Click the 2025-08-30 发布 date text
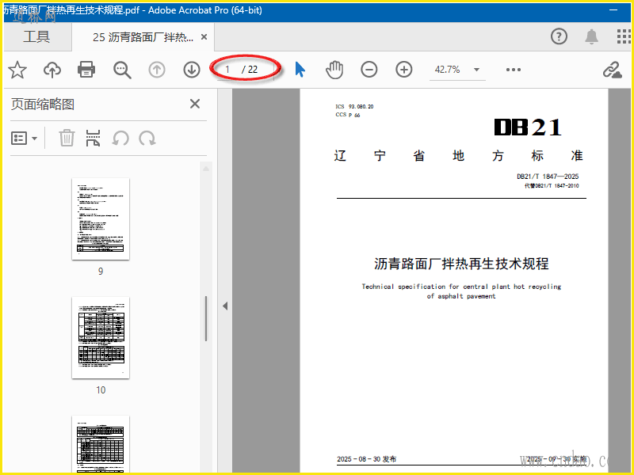 point(366,459)
